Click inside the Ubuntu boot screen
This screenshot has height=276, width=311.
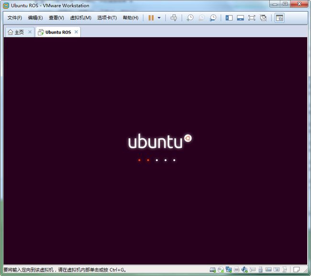(x=155, y=151)
